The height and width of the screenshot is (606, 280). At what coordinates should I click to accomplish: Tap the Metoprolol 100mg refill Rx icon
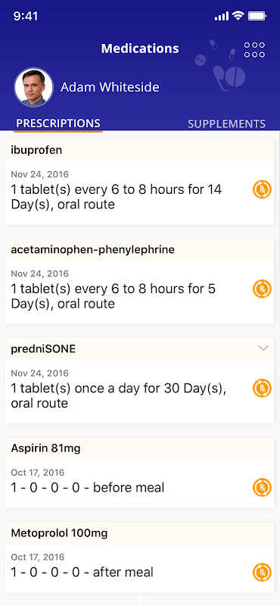pos(263,572)
